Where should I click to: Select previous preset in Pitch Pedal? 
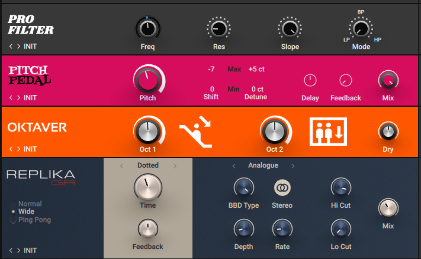[11, 98]
